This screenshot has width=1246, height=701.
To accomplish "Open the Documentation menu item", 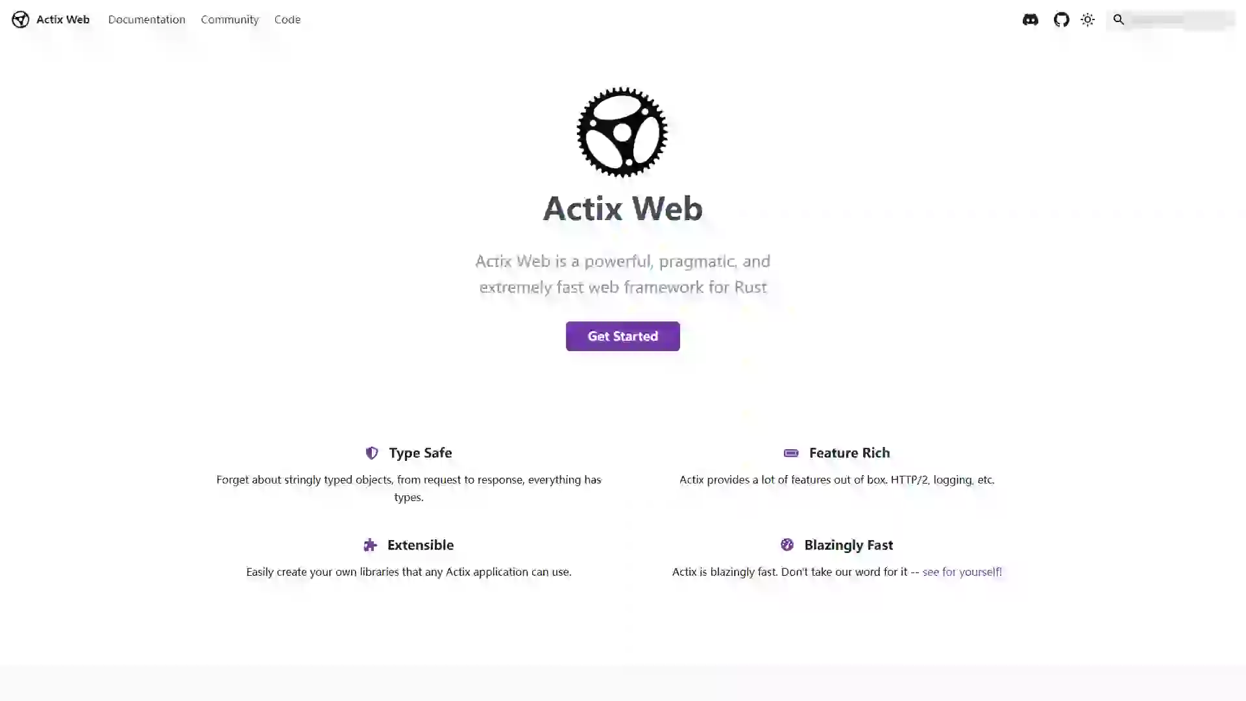I will tap(147, 19).
